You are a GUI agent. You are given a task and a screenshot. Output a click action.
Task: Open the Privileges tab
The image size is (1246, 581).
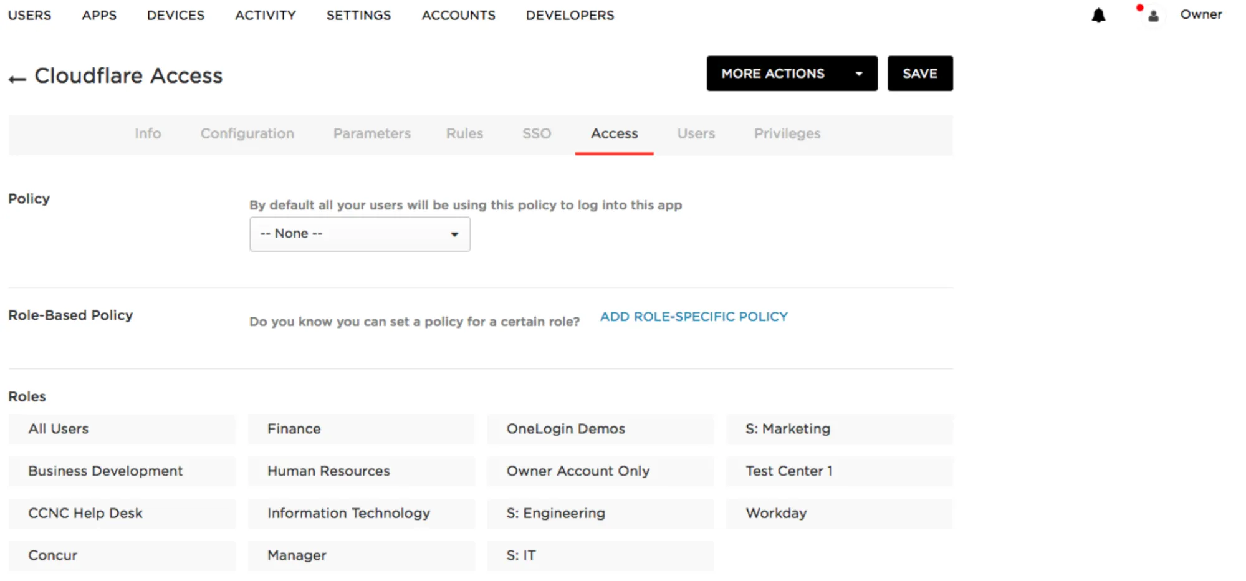(787, 133)
